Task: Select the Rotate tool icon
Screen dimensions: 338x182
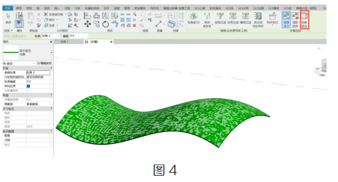Action: click(x=105, y=24)
